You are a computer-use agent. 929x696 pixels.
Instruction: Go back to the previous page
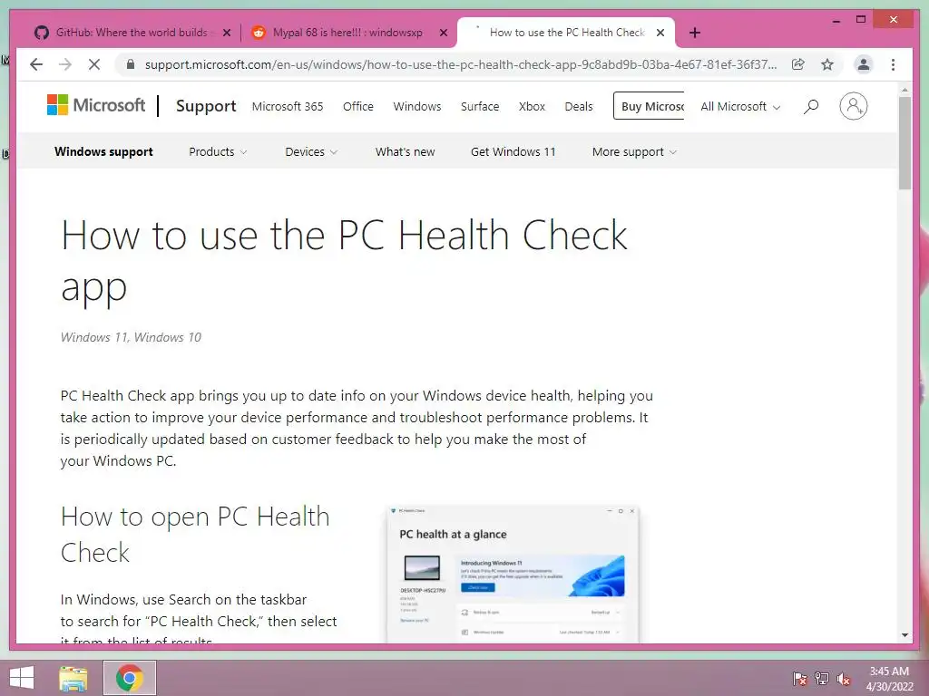pos(36,64)
